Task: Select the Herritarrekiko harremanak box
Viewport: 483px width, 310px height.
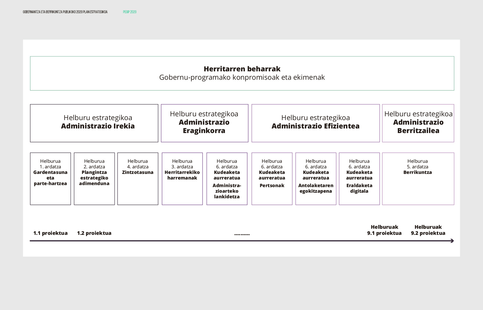Action: click(x=182, y=178)
